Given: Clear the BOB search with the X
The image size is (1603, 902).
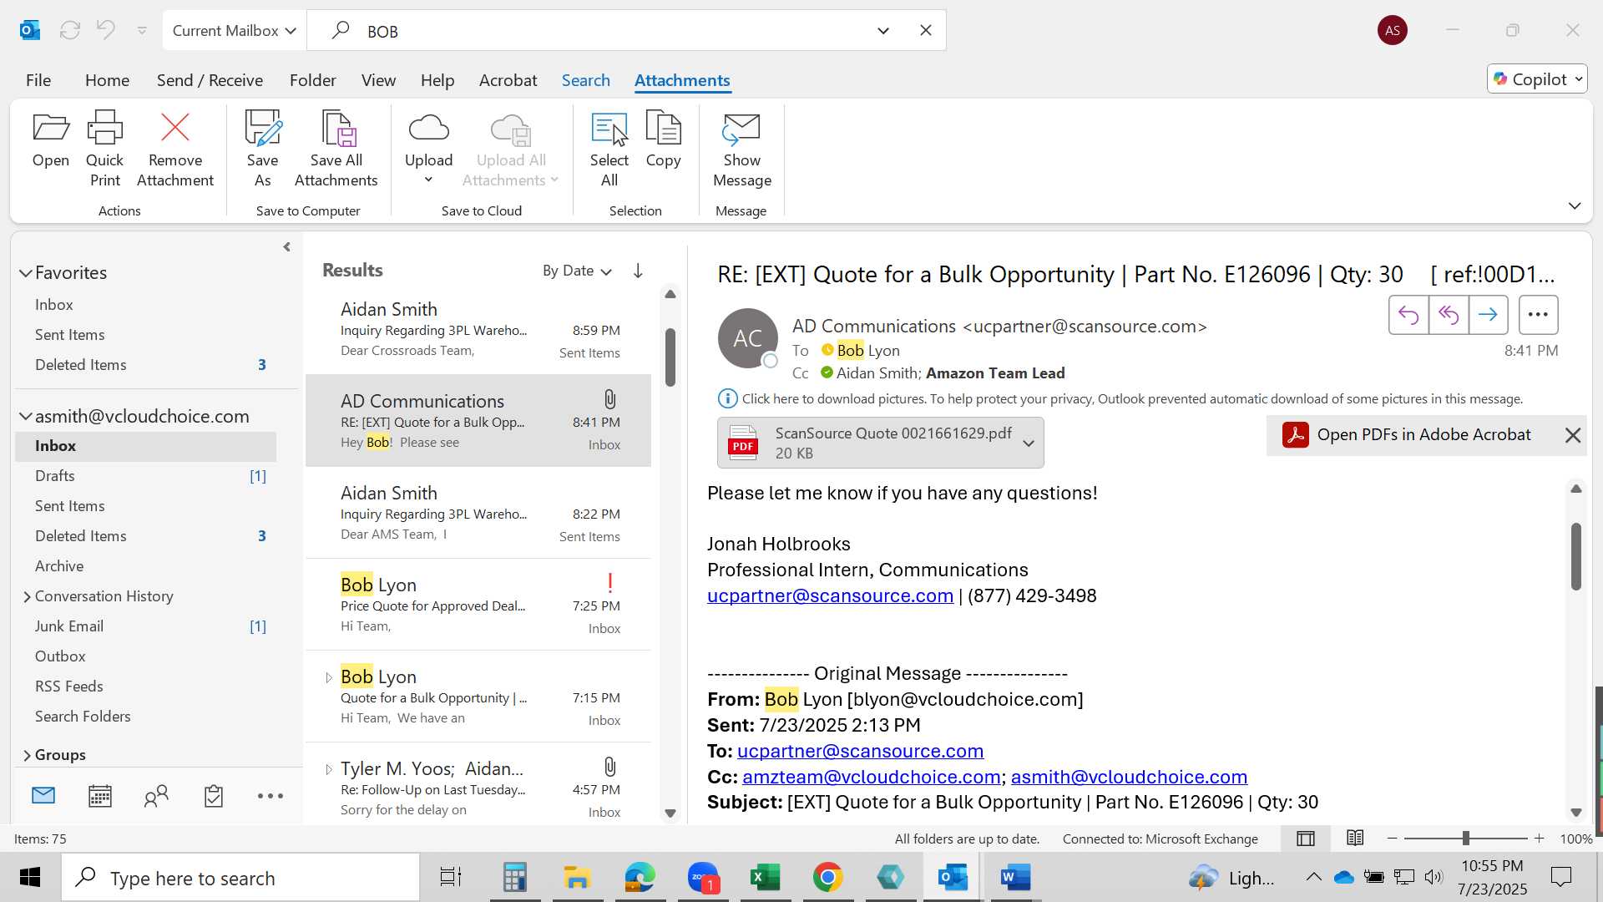Looking at the screenshot, I should (x=926, y=31).
